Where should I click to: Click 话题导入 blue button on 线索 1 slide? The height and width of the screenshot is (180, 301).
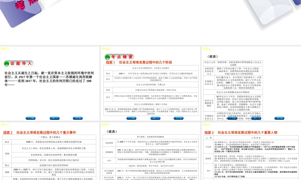tap(131, 118)
